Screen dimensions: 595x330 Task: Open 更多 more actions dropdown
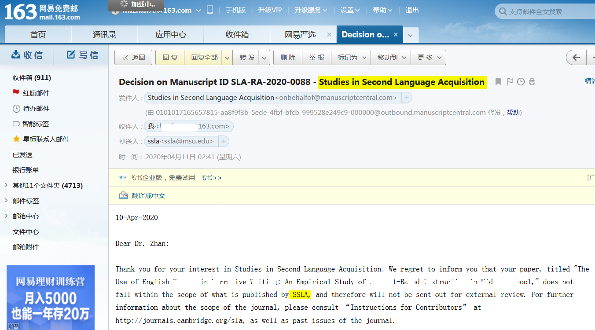pos(429,58)
